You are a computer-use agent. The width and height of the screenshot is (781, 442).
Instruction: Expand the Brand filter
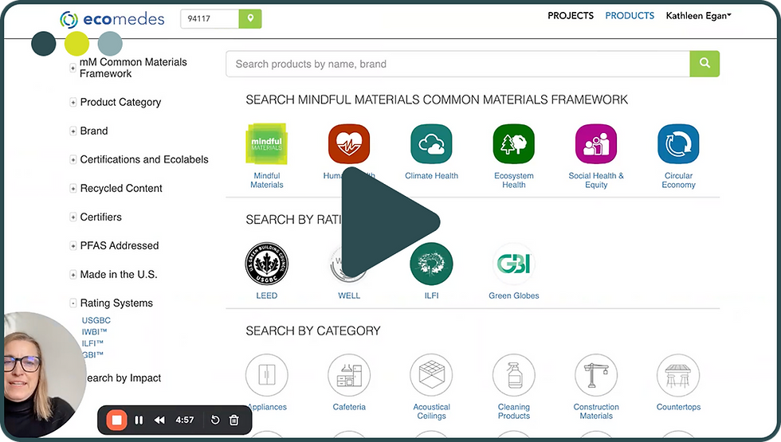[x=73, y=131]
